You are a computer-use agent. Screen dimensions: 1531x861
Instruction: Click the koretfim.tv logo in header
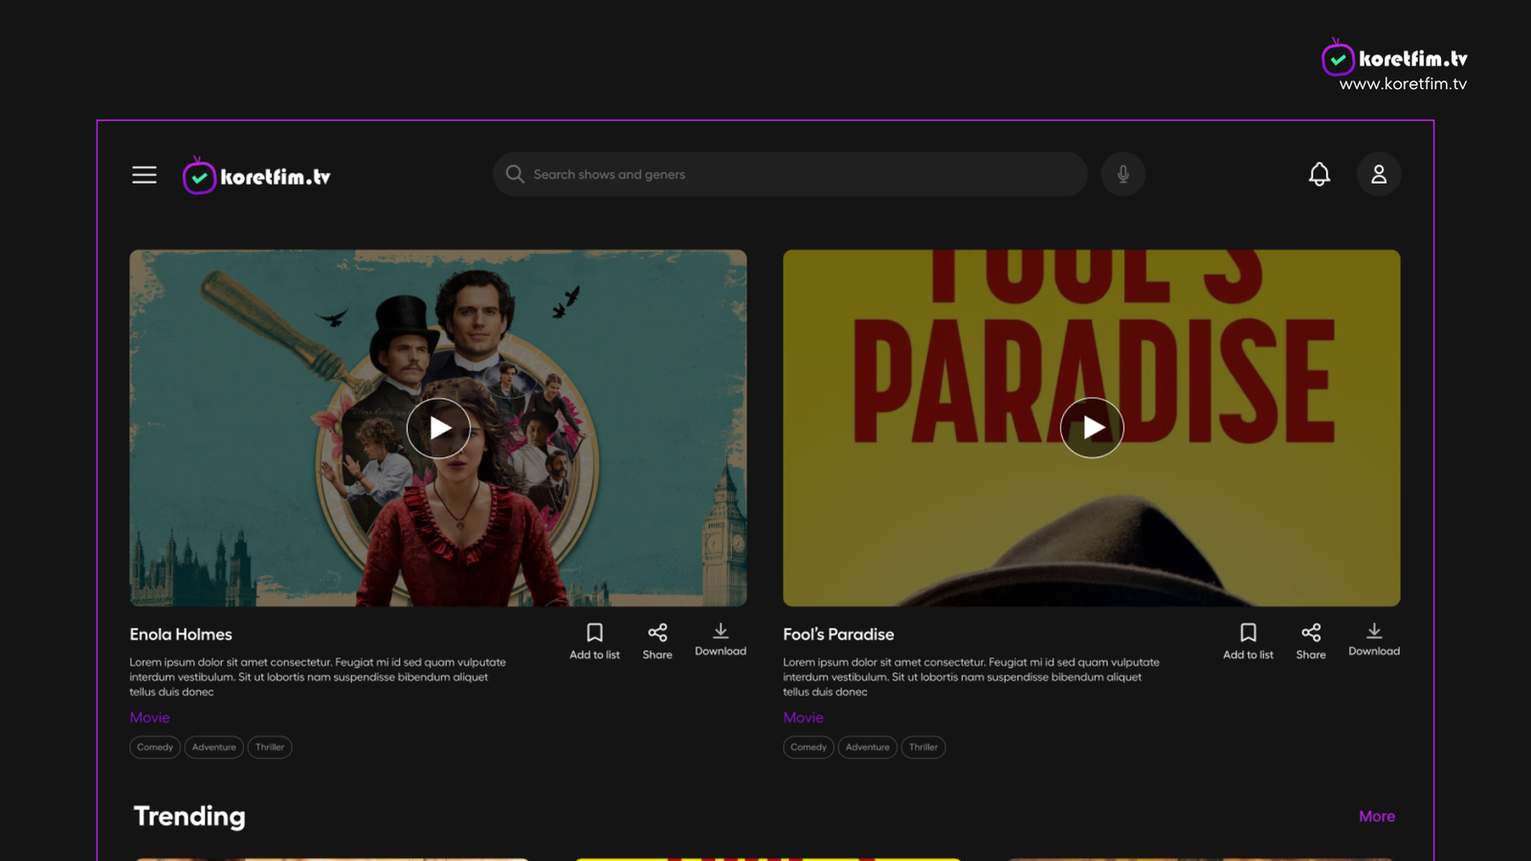(x=256, y=176)
